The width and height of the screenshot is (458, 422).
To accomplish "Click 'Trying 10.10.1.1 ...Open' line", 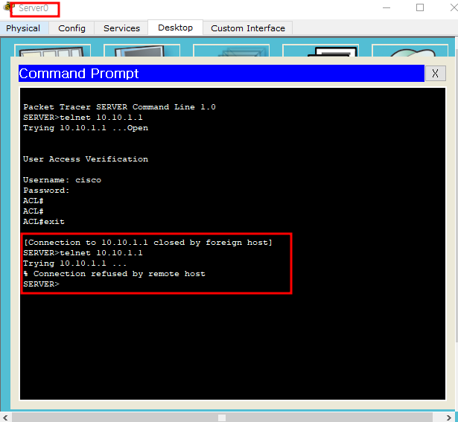I will [x=86, y=128].
